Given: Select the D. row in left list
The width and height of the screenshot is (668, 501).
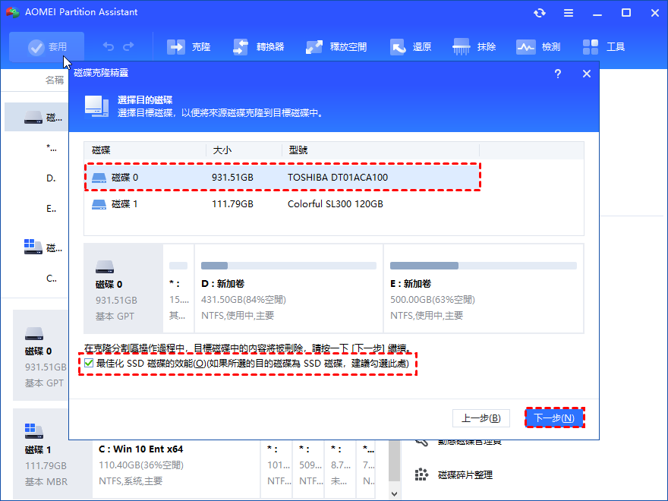Looking at the screenshot, I should [x=36, y=178].
